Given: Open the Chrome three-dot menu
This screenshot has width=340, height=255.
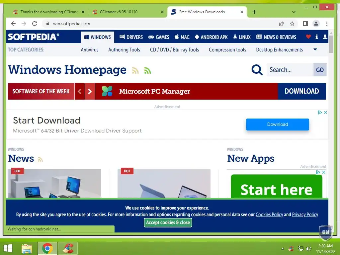Looking at the screenshot, I should coord(327,24).
